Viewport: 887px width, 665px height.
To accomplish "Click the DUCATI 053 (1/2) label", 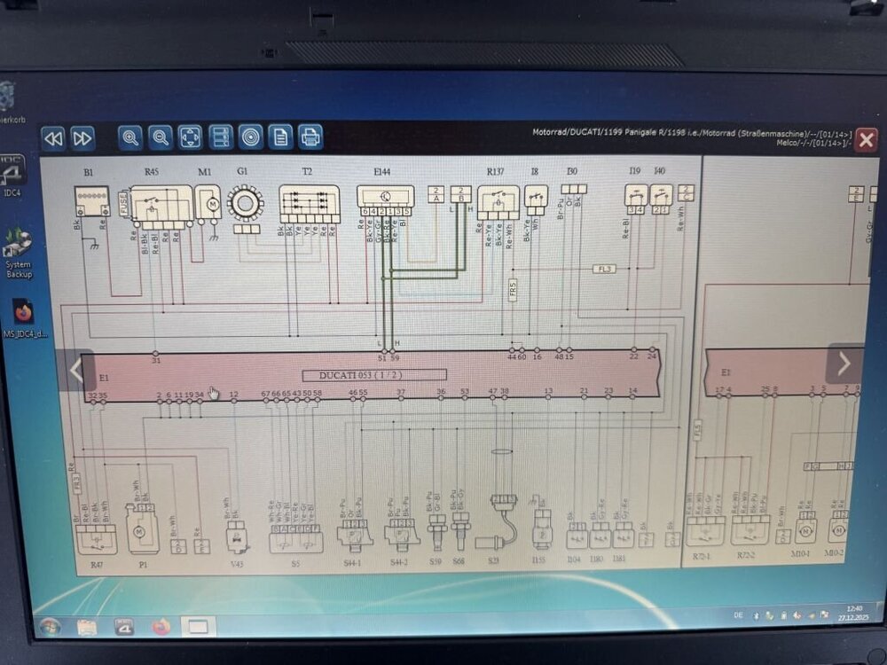I will coord(374,375).
